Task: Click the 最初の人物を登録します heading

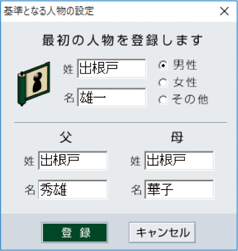Action: pyautogui.click(x=122, y=40)
